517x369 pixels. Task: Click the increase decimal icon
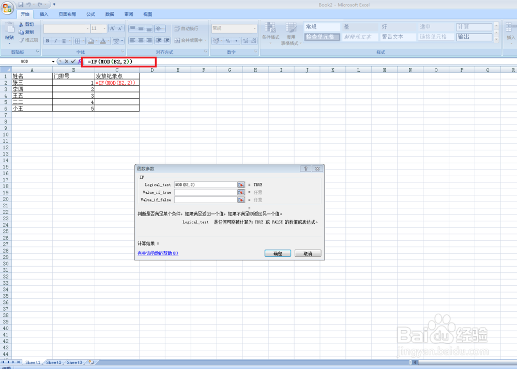coord(245,41)
